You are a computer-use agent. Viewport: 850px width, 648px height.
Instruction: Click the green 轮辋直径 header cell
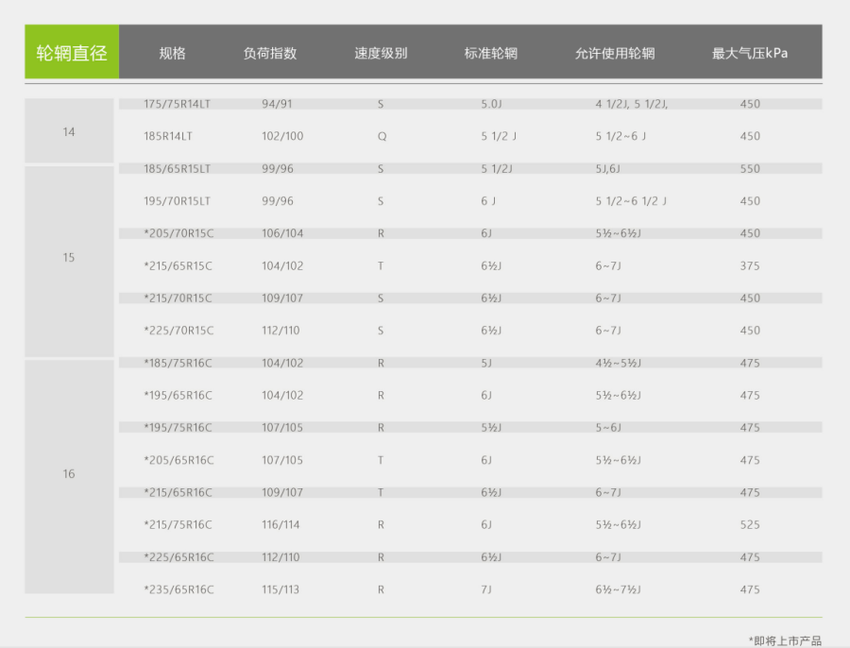tap(72, 52)
